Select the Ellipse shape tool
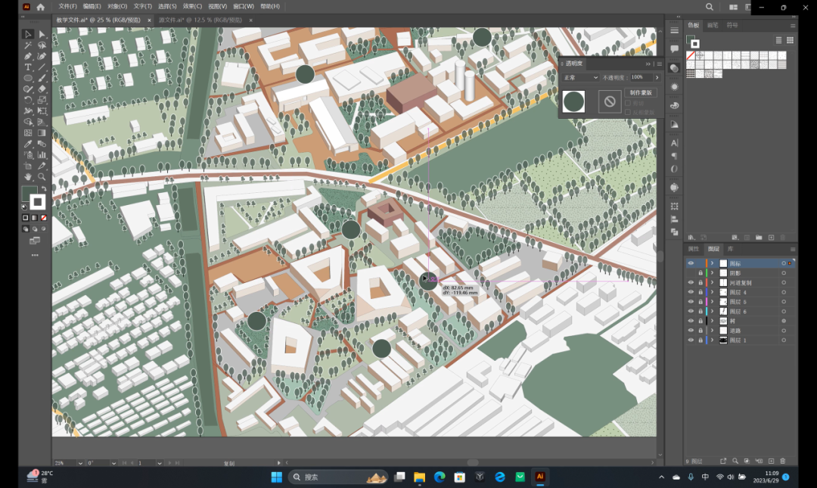The width and height of the screenshot is (817, 488). (x=28, y=78)
